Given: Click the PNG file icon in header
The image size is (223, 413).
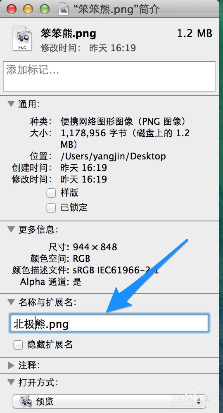Looking at the screenshot, I should pos(22,38).
